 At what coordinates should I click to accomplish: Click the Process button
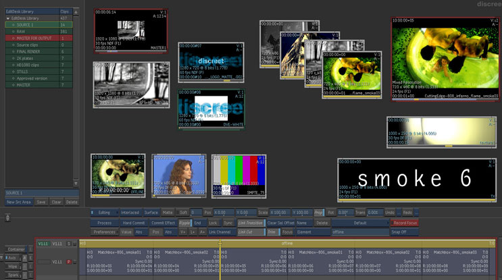(104, 223)
